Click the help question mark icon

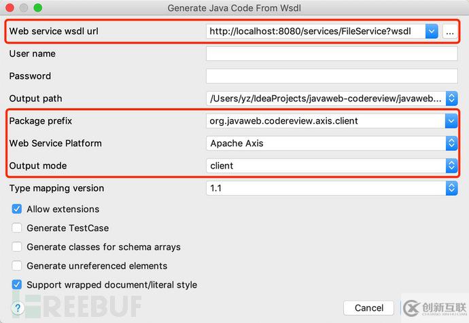18,308
